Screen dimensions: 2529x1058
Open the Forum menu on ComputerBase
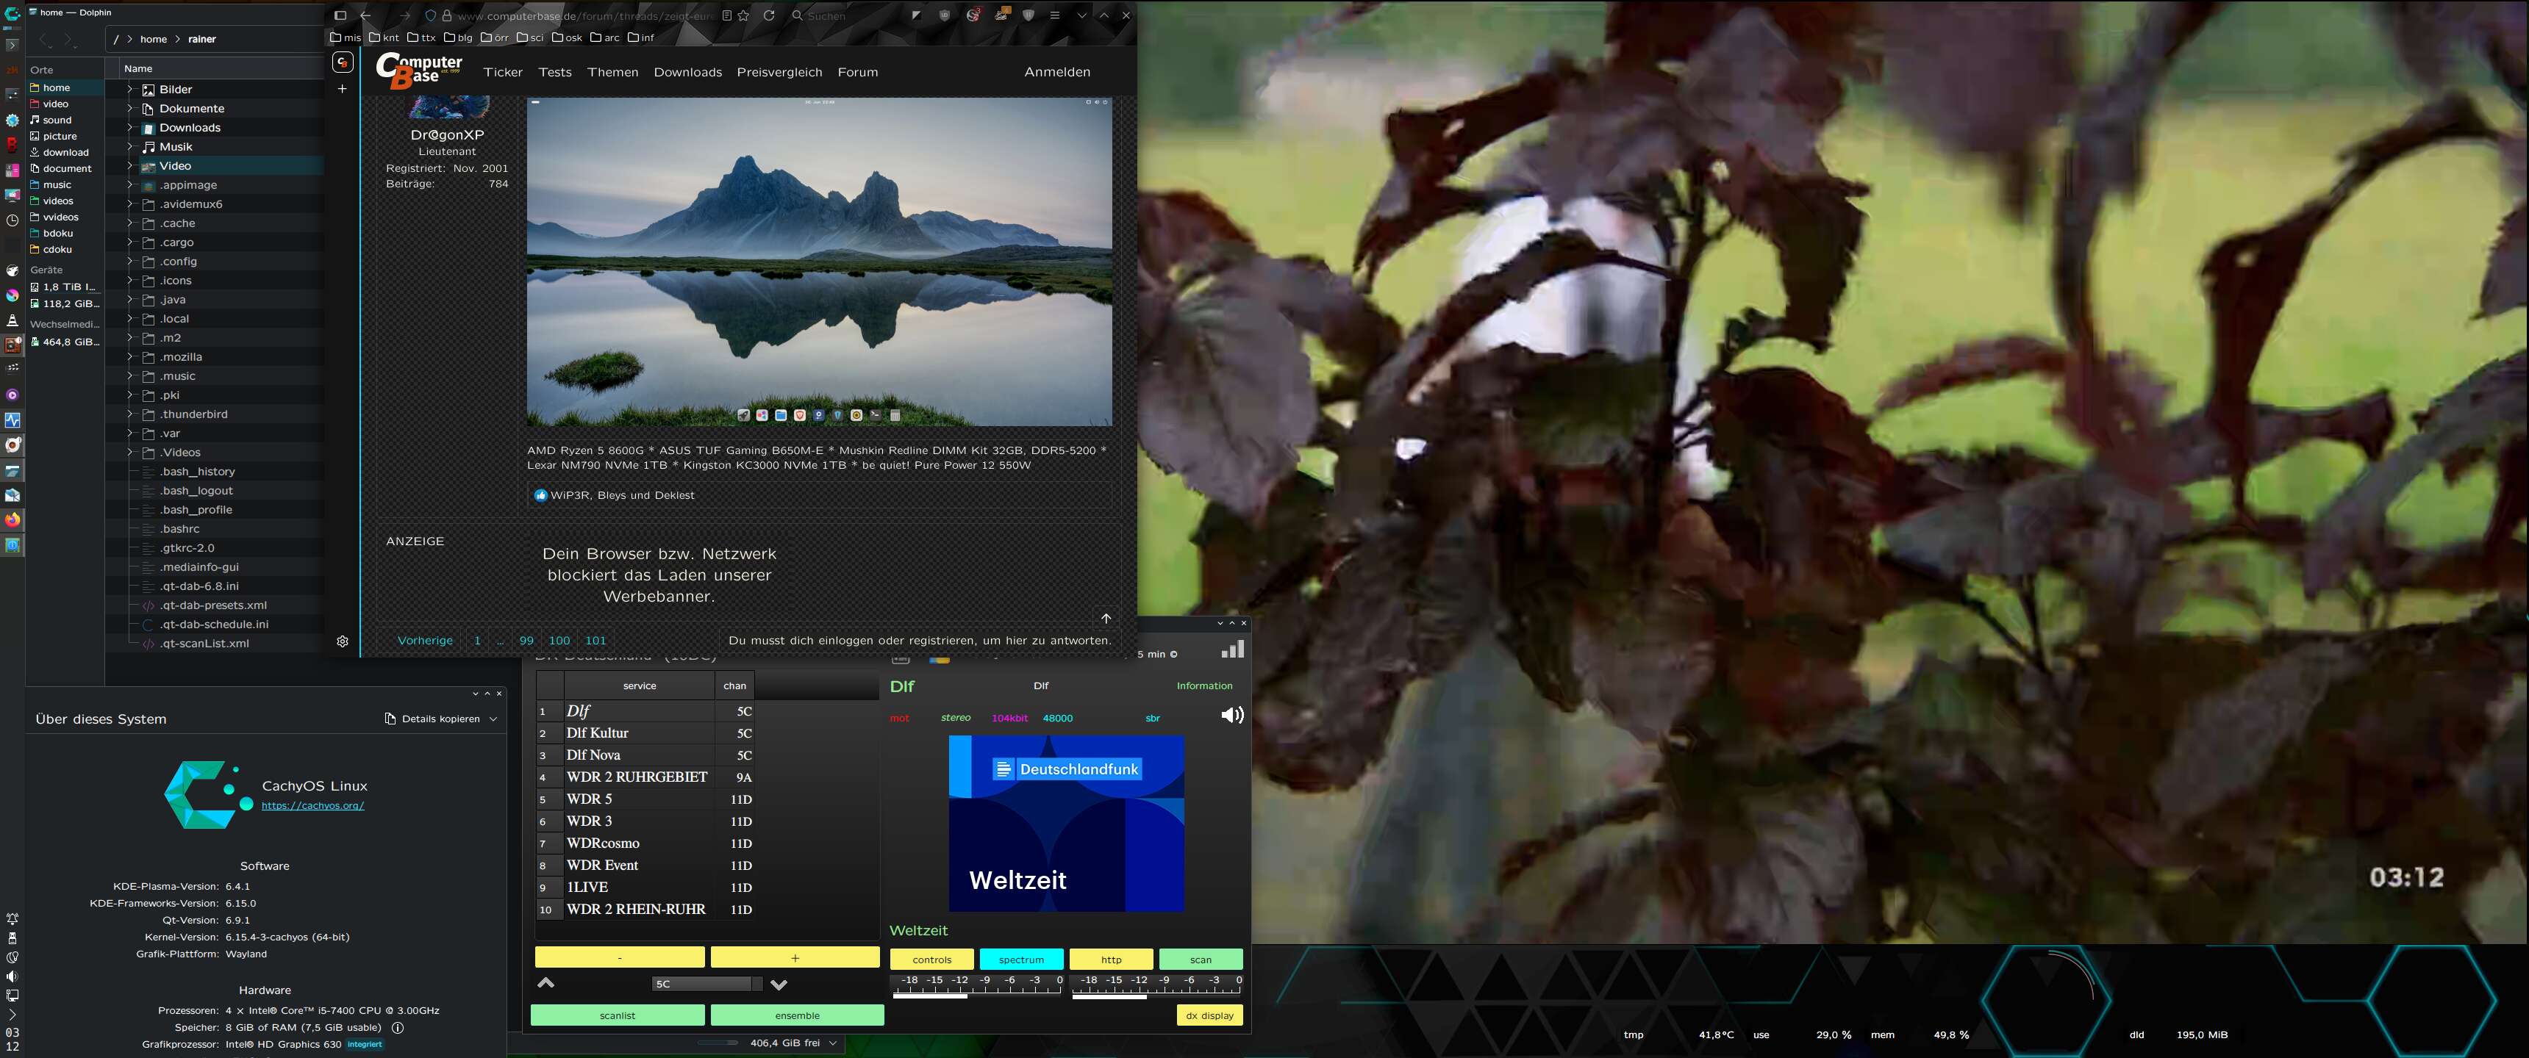[857, 73]
